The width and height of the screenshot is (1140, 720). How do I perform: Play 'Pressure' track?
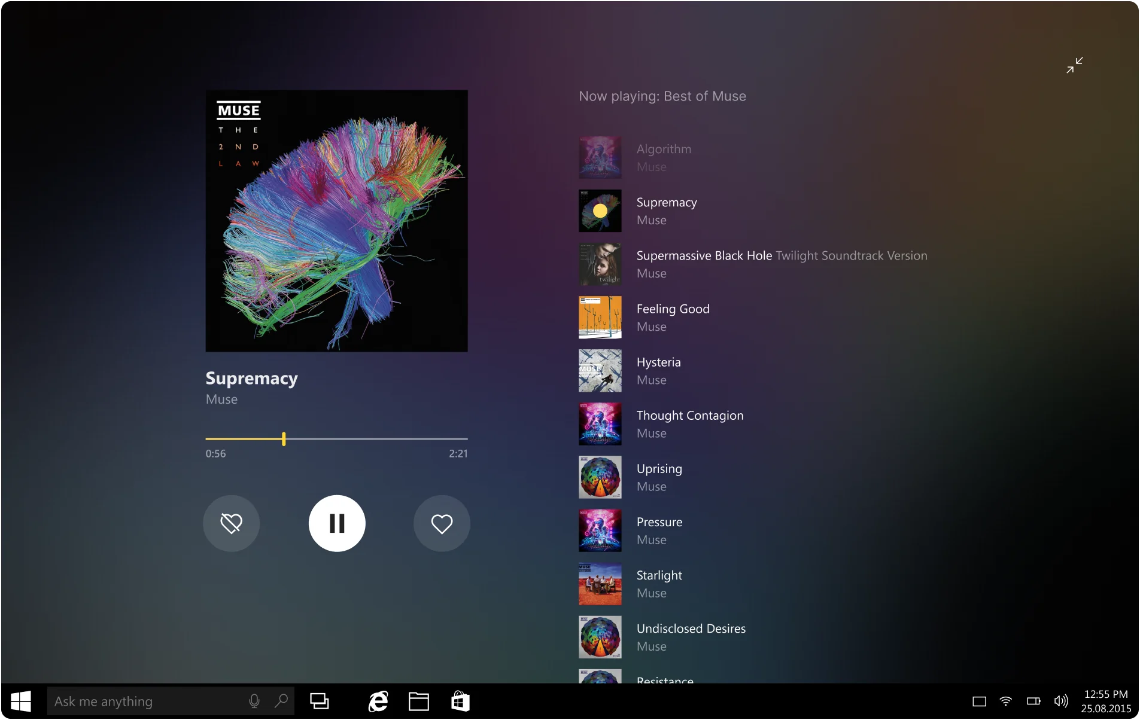659,522
